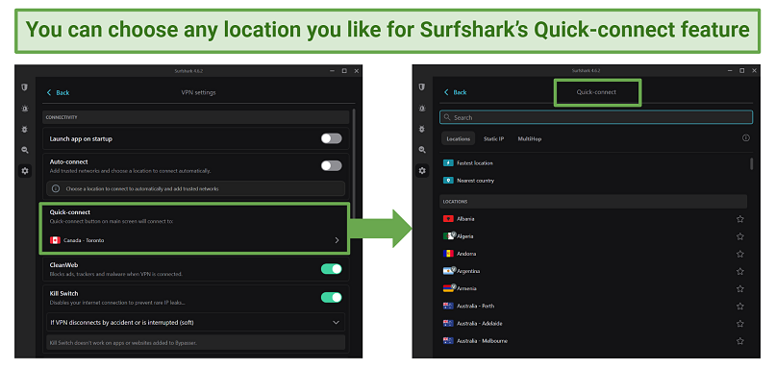This screenshot has width=775, height=369.
Task: Click the Fastest location lightning icon
Action: pyautogui.click(x=448, y=163)
